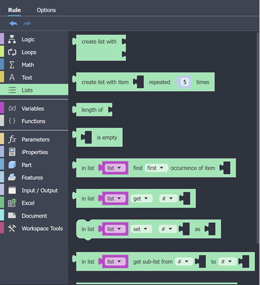Expand the list variable dropdown in find block
Image resolution: width=260 pixels, height=285 pixels.
tap(115, 168)
